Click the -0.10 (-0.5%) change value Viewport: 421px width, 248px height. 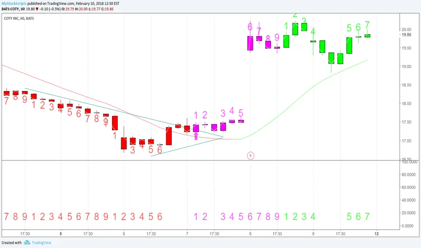coord(50,9)
